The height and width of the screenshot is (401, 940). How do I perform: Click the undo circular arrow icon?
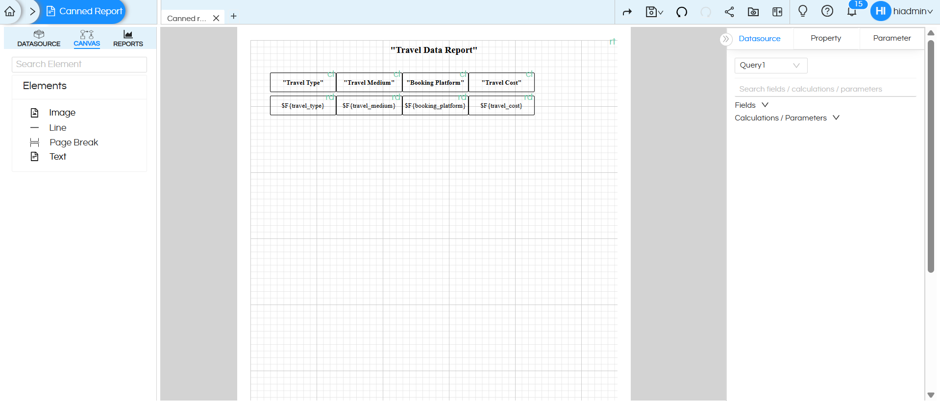pyautogui.click(x=681, y=12)
